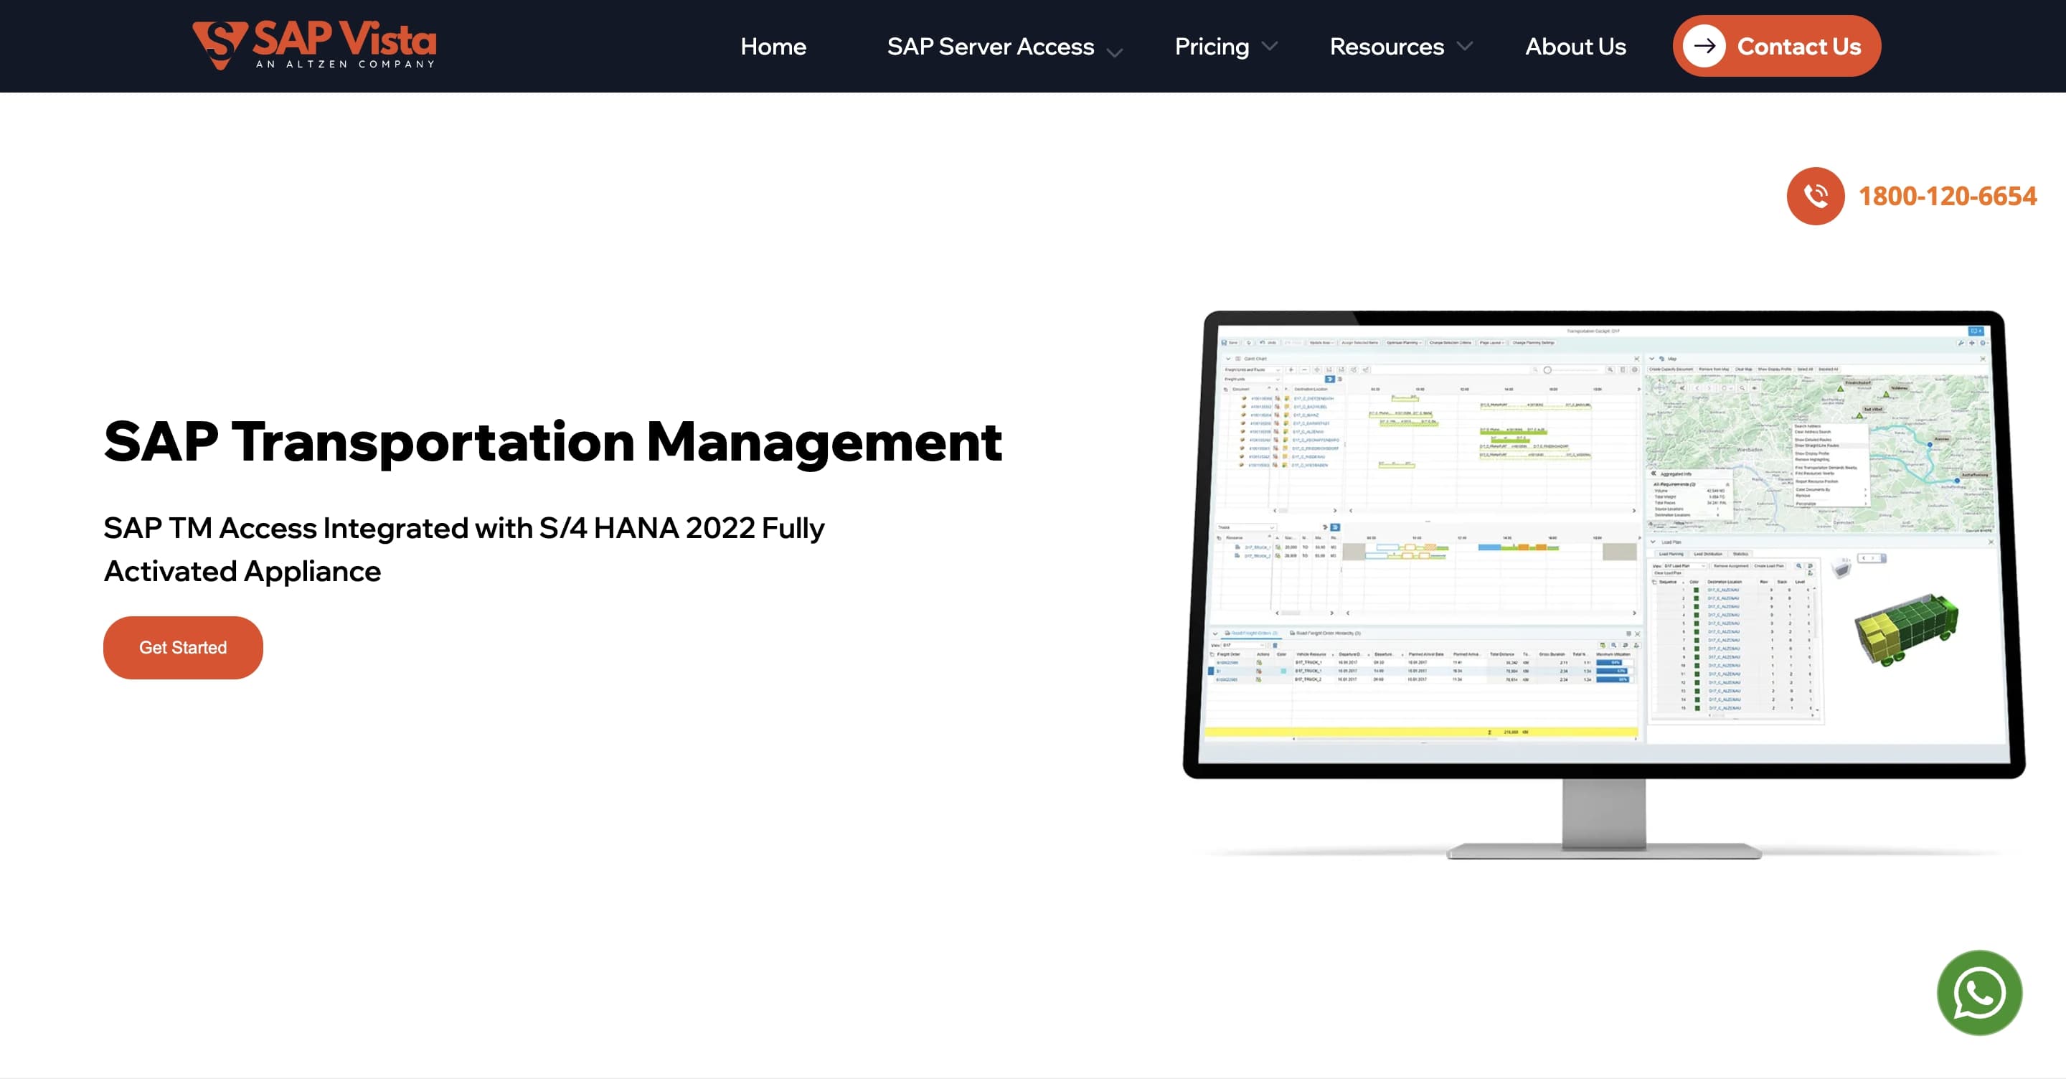Click the Save icon in the Gantt toolbar
Screen dimensions: 2066x1079
coord(1225,342)
